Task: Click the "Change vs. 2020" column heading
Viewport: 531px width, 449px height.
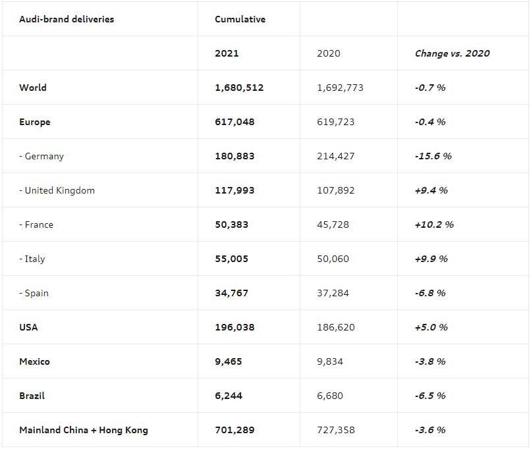Action: (452, 53)
